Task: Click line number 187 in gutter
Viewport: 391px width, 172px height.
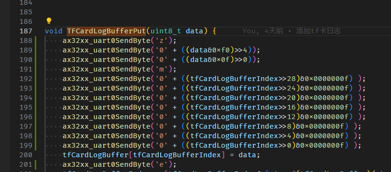Action: tap(26, 31)
